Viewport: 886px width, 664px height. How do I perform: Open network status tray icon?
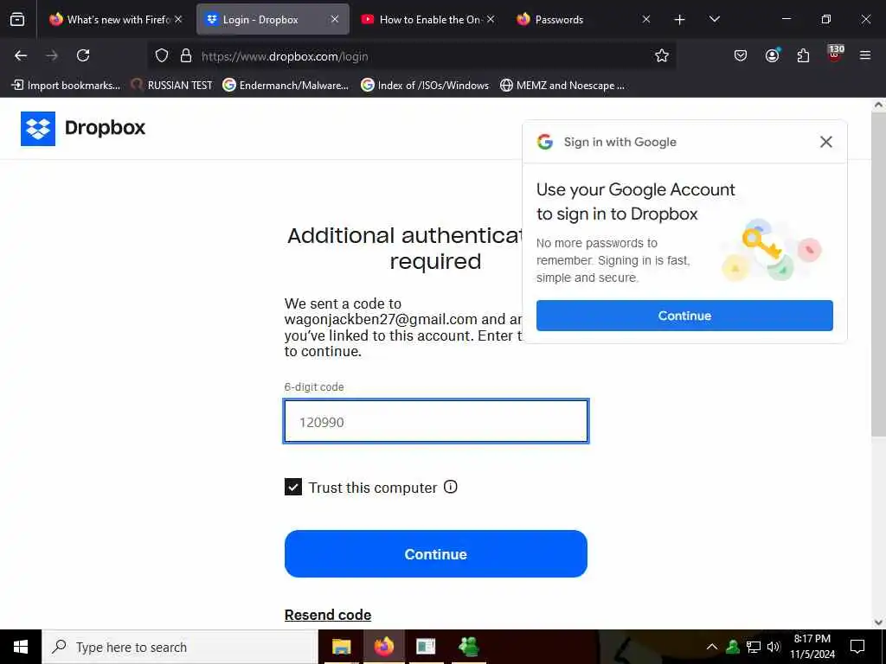(754, 647)
